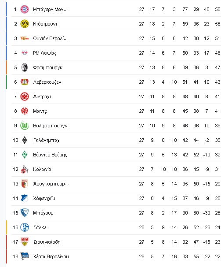Image resolution: width=221 pixels, height=267 pixels.
Task: Click the Bayer Leverkusen crest icon
Action: point(25,82)
